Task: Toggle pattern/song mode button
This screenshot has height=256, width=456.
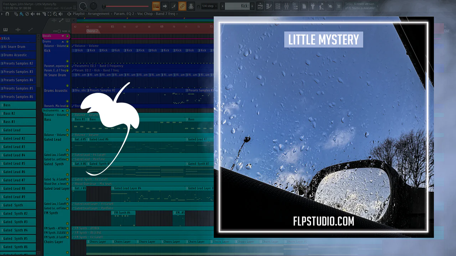Action: 156,6
